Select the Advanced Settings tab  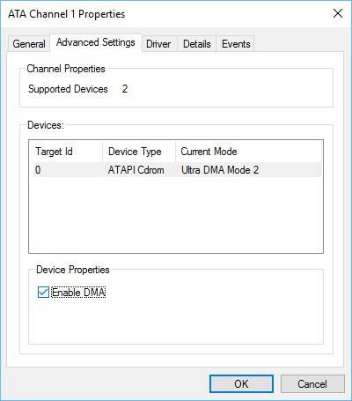click(x=96, y=43)
